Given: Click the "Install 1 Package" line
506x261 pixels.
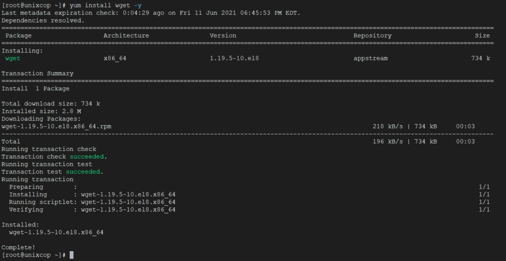Looking at the screenshot, I should tap(36, 89).
